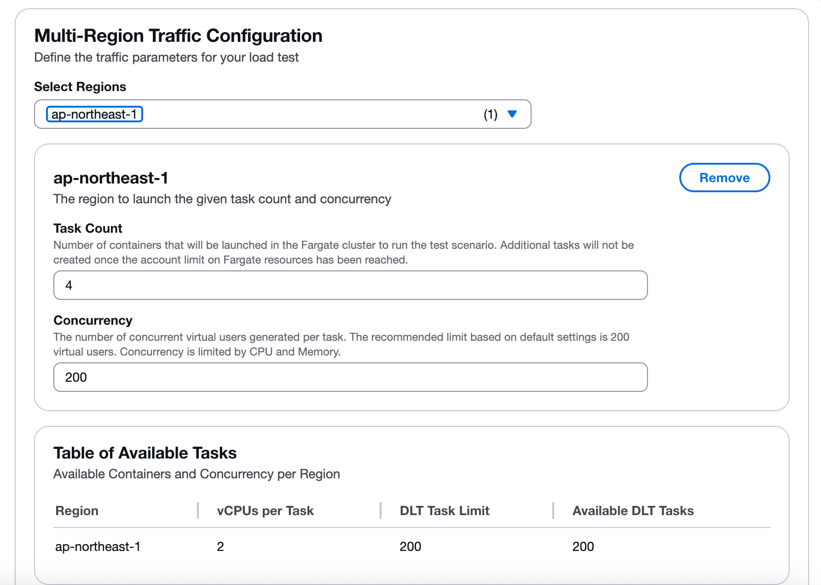Viewport: 821px width, 585px height.
Task: Click the Available DLT Tasks value 200
Action: point(583,546)
